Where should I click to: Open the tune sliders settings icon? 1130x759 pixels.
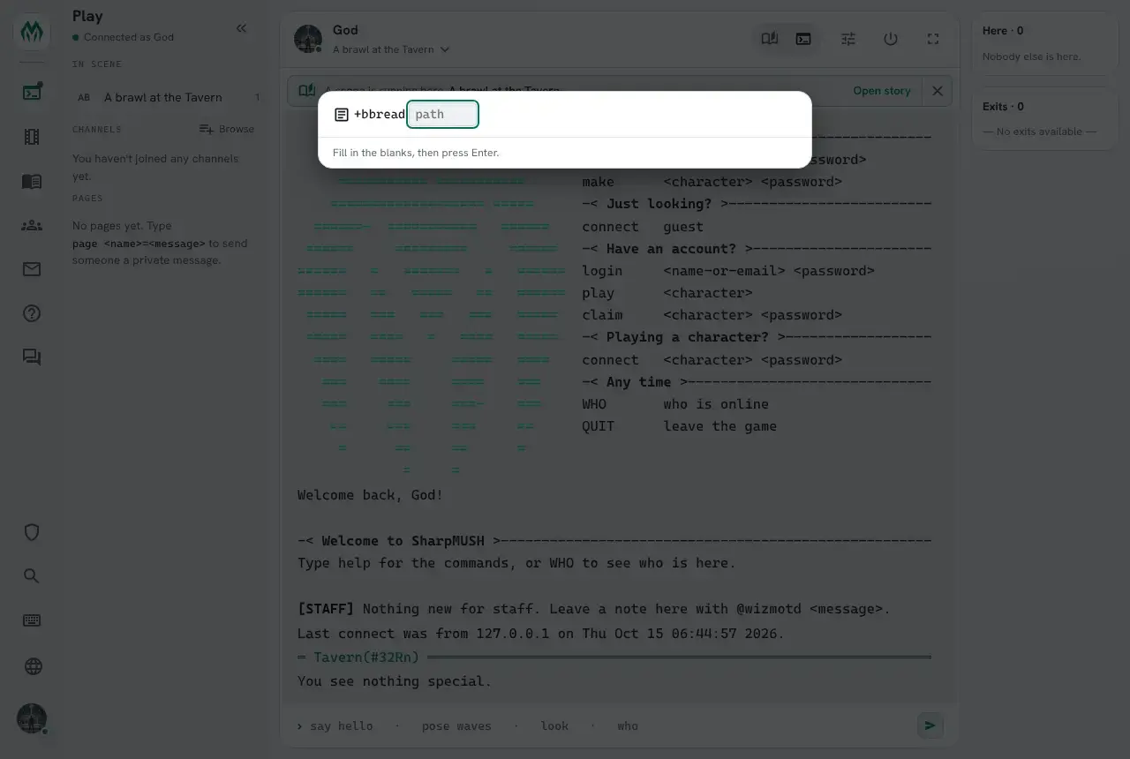(x=848, y=39)
